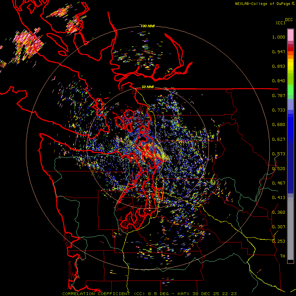Click the bright green segment of the color bar

coord(290,90)
